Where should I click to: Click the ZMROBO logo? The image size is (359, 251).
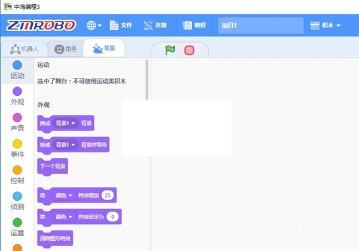click(41, 25)
